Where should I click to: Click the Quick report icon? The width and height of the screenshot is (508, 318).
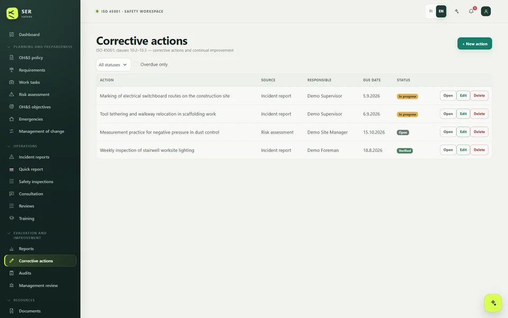coord(12,169)
